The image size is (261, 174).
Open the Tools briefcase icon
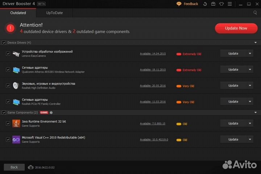(213, 4)
